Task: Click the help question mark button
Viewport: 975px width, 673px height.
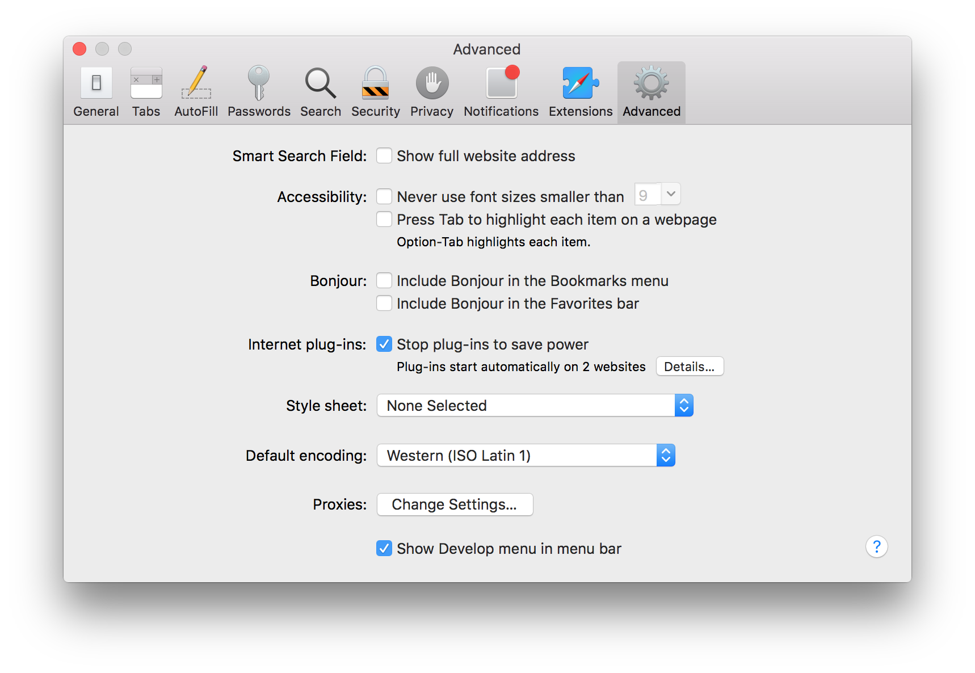Action: pos(876,547)
